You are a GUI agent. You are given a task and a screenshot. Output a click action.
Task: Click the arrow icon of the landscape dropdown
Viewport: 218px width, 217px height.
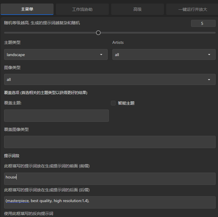pyautogui.click(x=101, y=55)
